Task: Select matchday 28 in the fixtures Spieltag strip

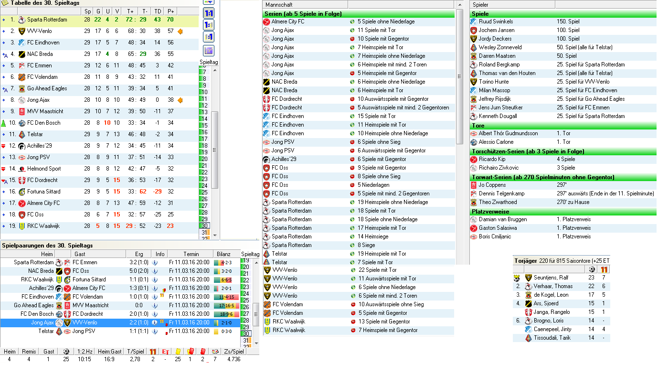Action: point(245,321)
